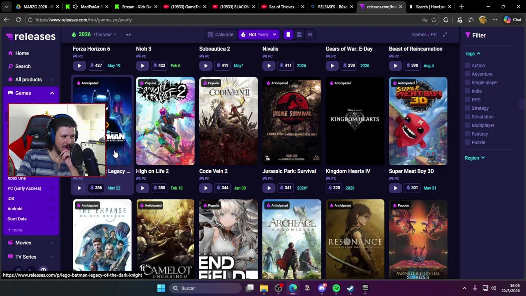Play trailer for Gears of War: E-Day
This screenshot has height=296, width=526.
pos(332,65)
